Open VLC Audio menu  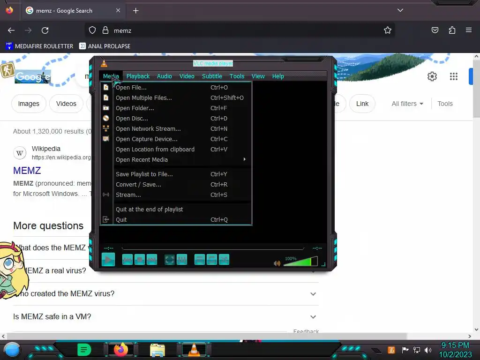click(165, 76)
